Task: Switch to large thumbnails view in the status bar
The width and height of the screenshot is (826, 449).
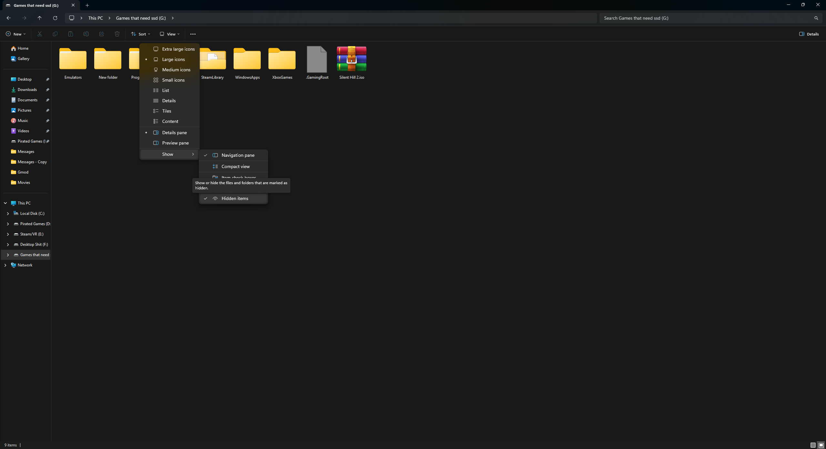Action: coord(821,445)
